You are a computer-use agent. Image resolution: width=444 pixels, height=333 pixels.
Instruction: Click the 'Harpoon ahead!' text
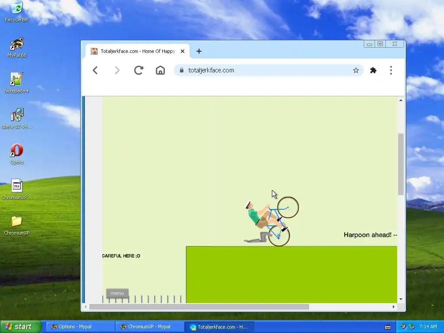[x=368, y=235]
